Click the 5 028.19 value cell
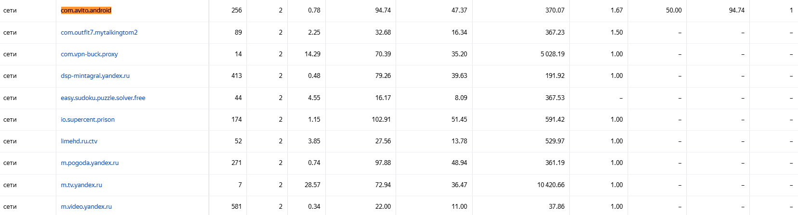 tap(553, 54)
